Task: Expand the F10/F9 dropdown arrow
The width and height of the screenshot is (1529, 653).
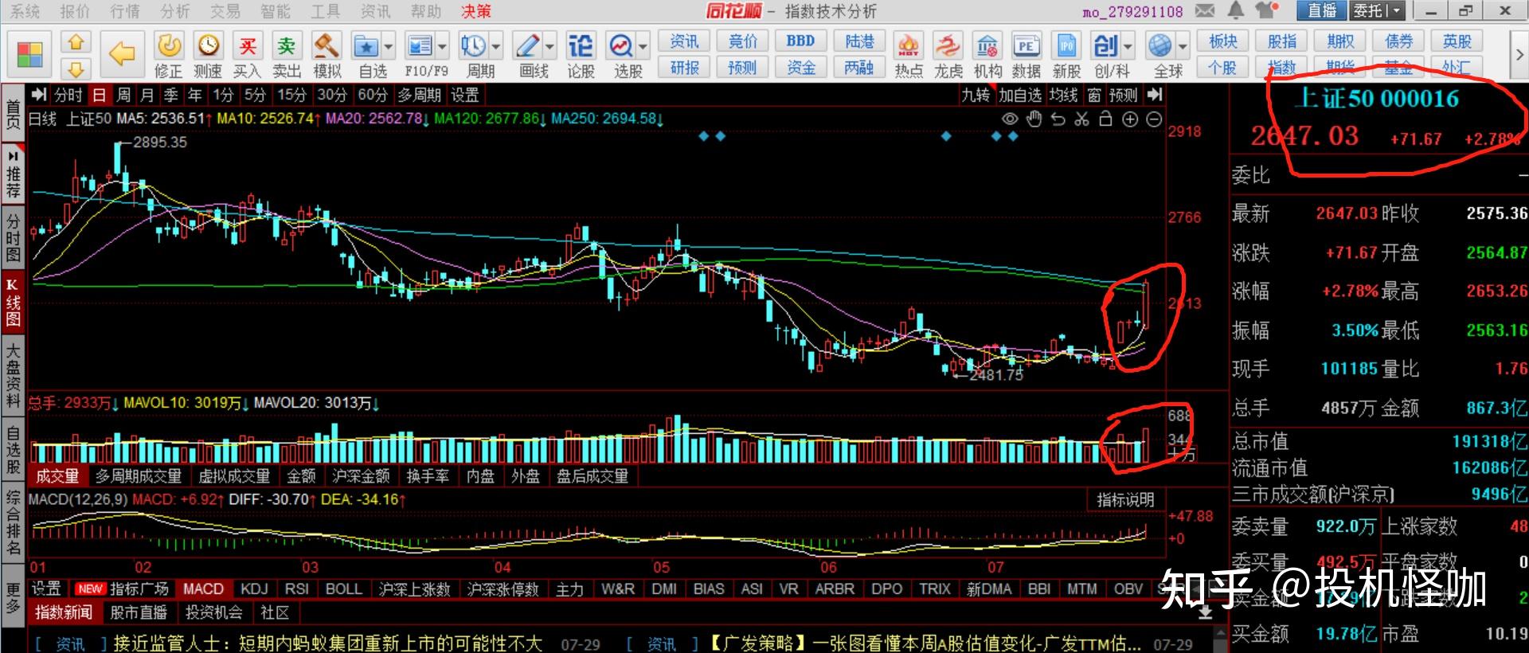Action: point(442,46)
